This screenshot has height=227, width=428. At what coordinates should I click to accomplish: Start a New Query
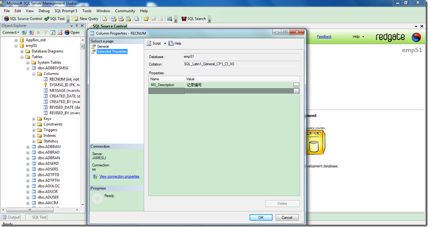click(x=86, y=18)
